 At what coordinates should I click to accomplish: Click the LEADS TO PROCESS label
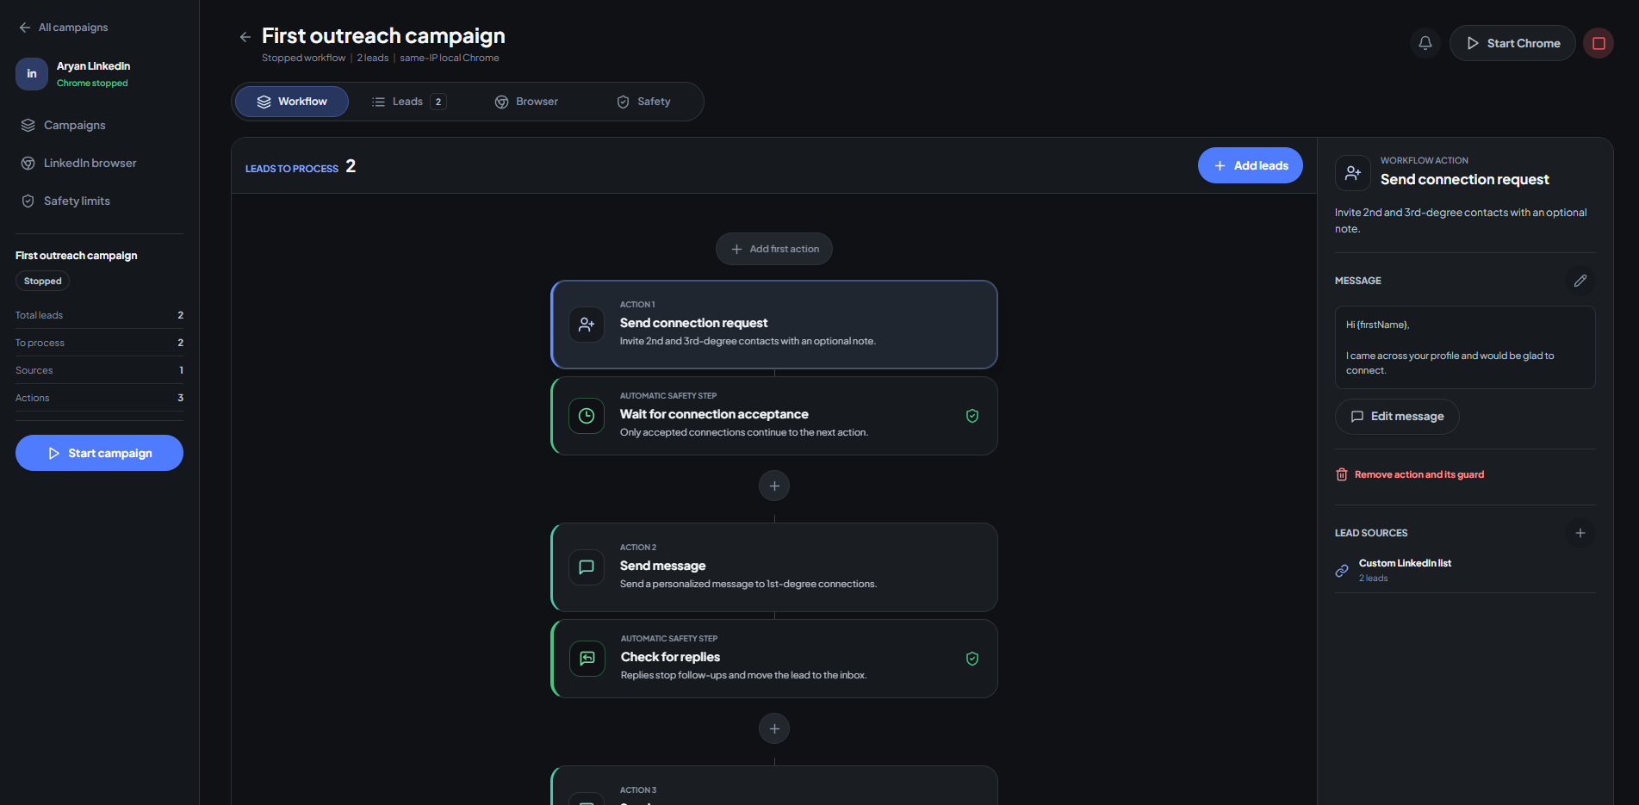tap(292, 169)
